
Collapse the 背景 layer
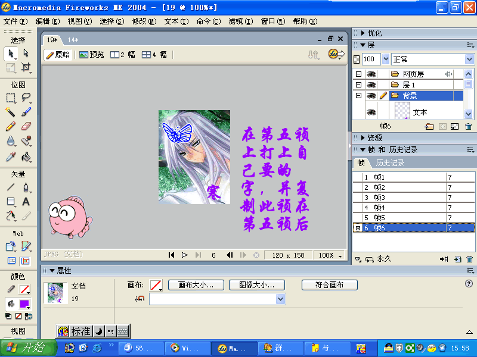[359, 96]
